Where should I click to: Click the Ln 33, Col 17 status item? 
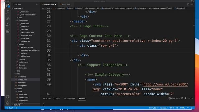(x=154, y=108)
